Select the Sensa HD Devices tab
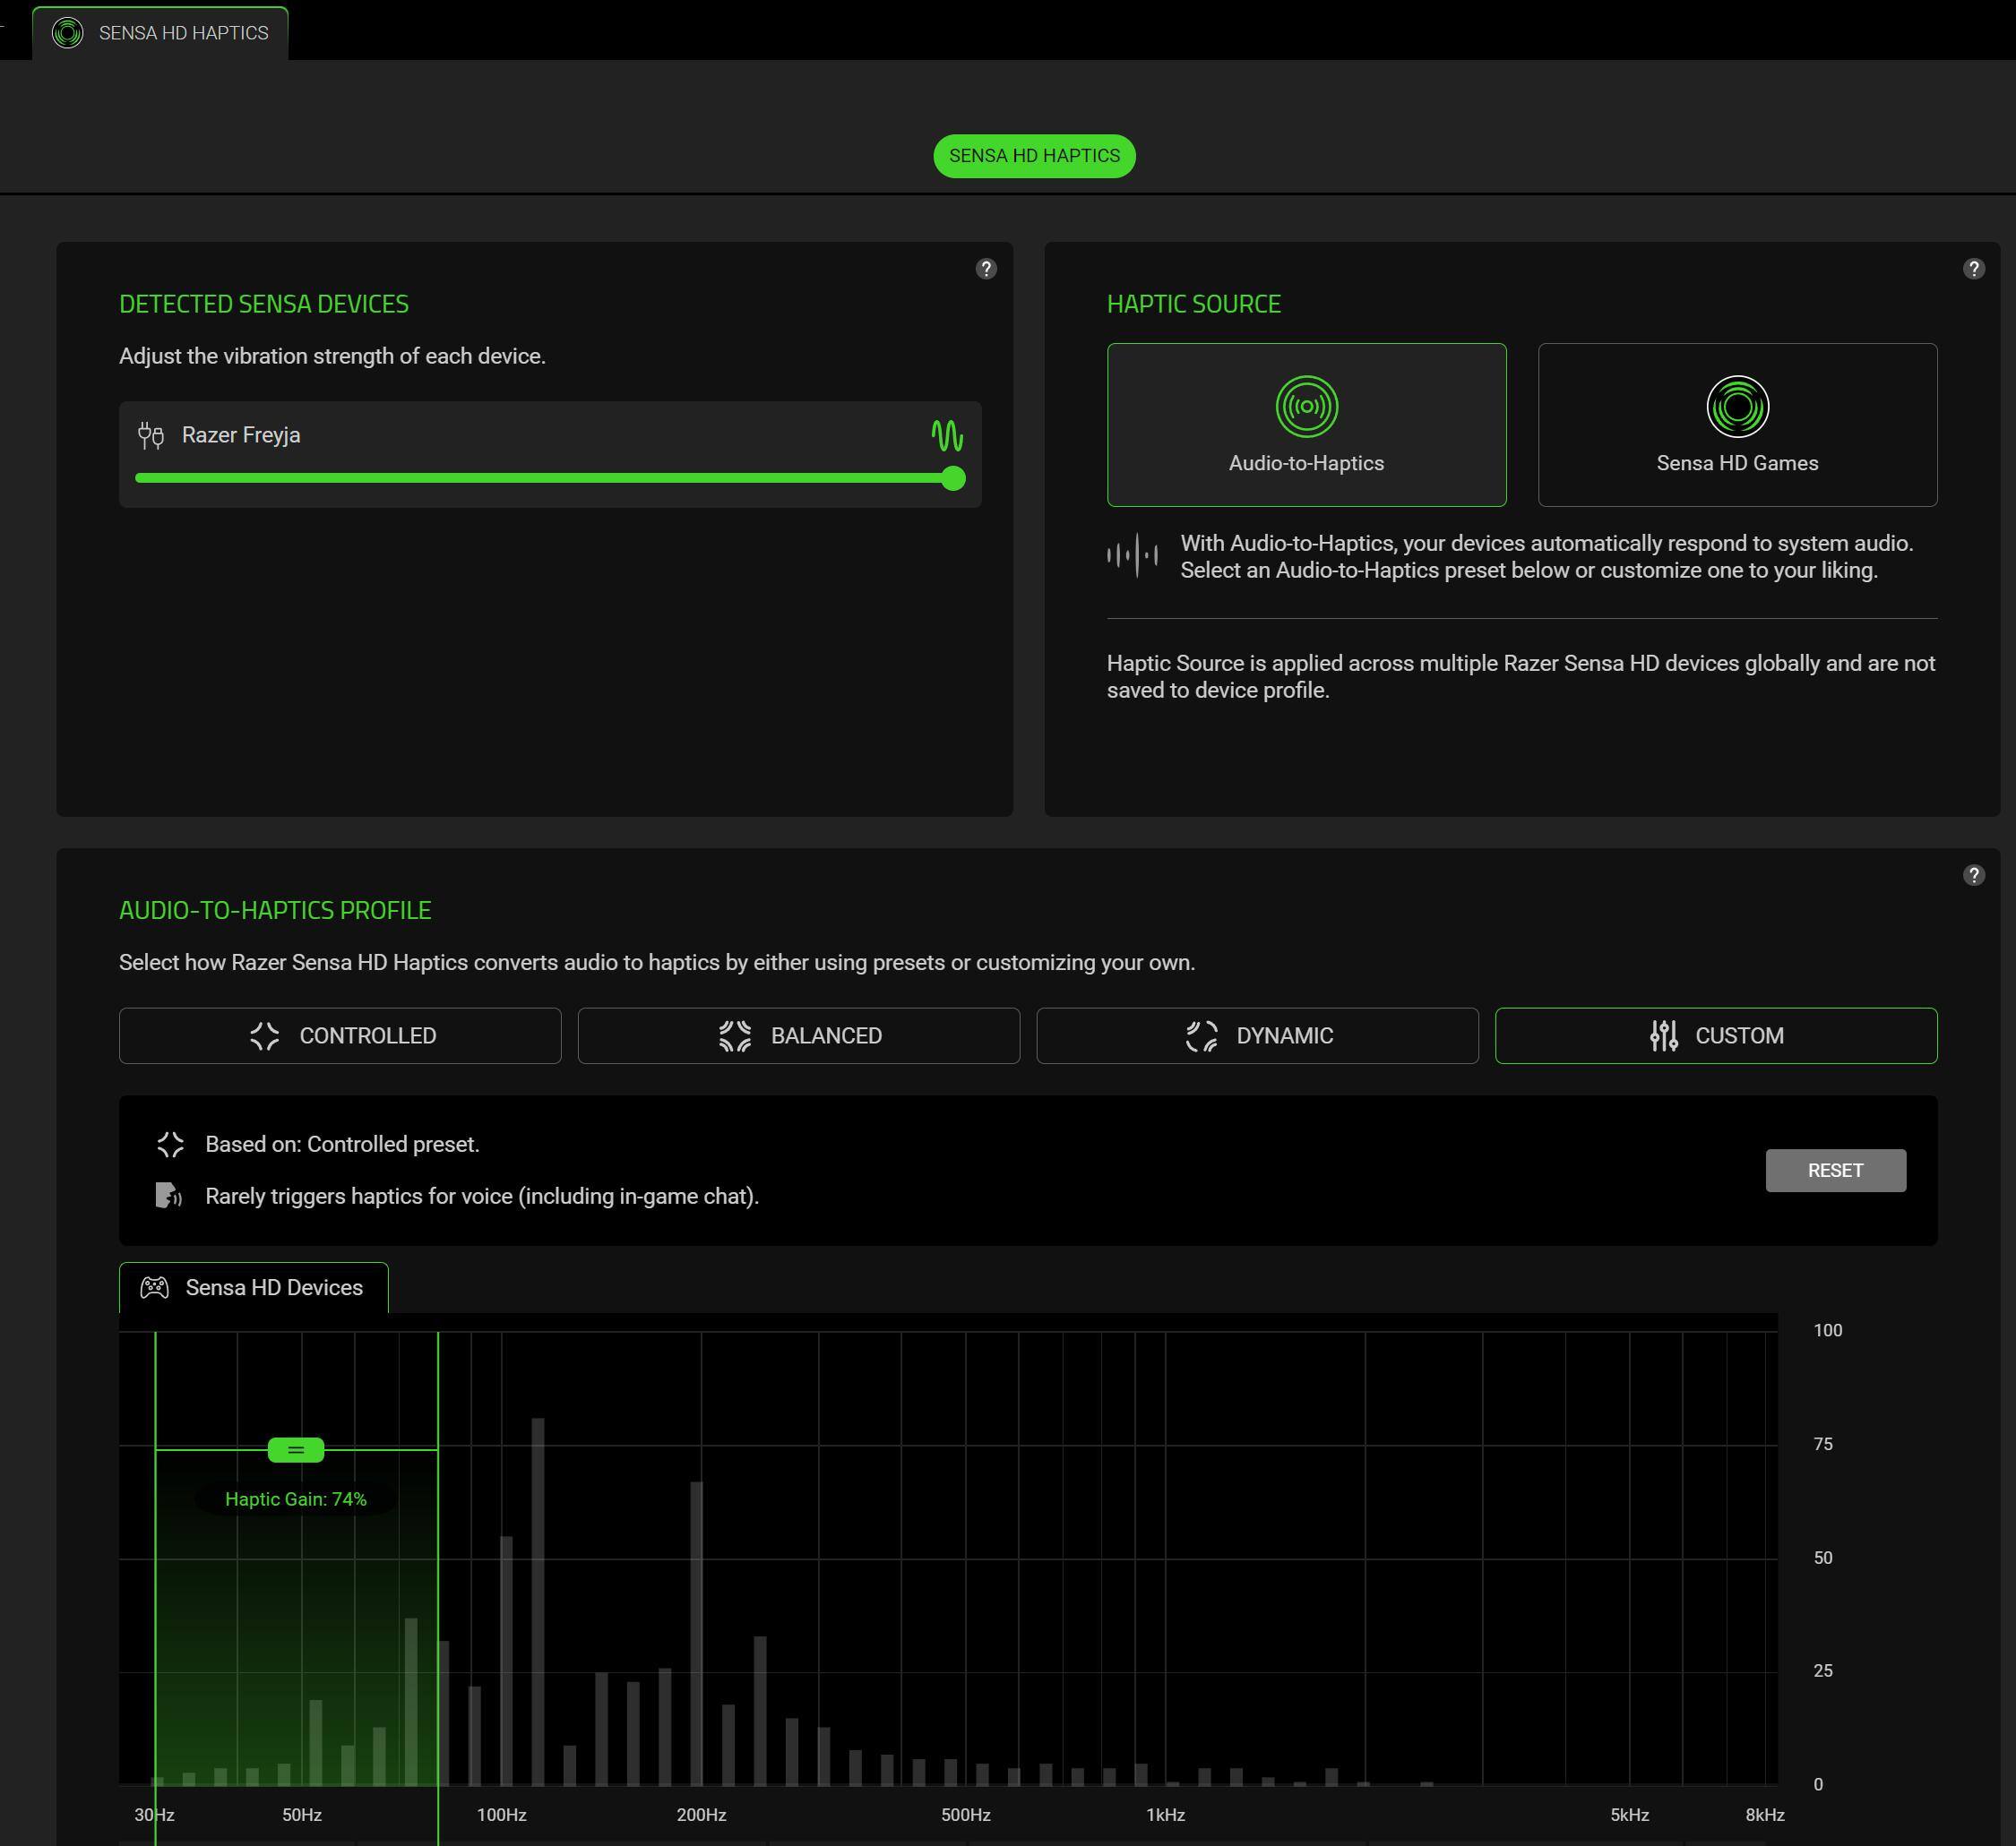This screenshot has width=2016, height=1846. (273, 1287)
